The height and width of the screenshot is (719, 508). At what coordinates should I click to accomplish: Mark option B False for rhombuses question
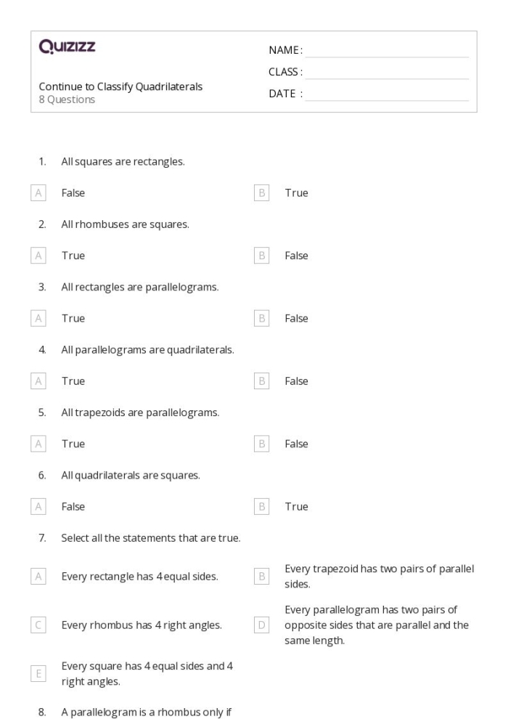[x=261, y=256]
